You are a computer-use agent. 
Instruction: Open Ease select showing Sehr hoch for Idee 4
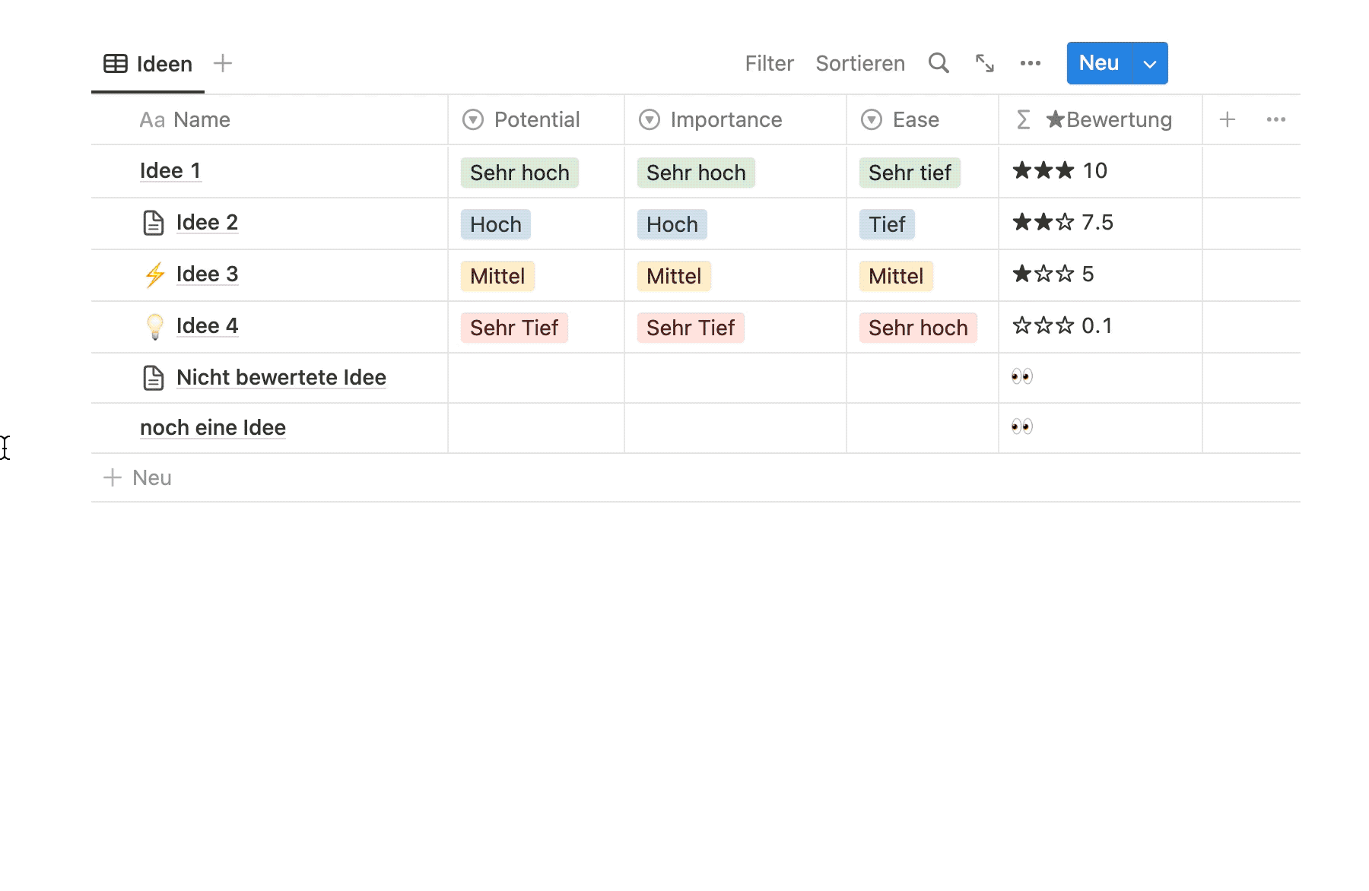point(917,328)
